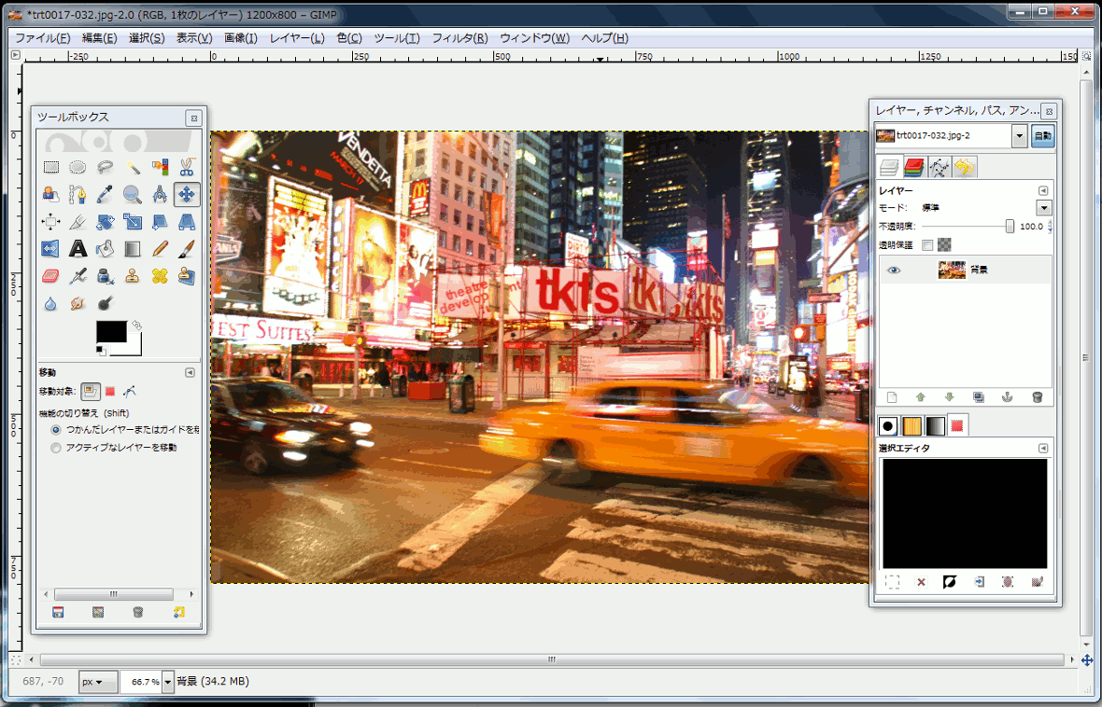The width and height of the screenshot is (1102, 707).
Task: Enable the 透明保護 lock alpha checkbox
Action: pyautogui.click(x=927, y=245)
